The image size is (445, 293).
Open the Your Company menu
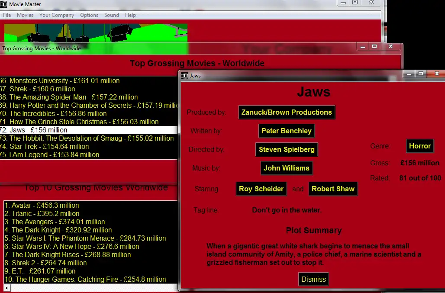tap(56, 15)
